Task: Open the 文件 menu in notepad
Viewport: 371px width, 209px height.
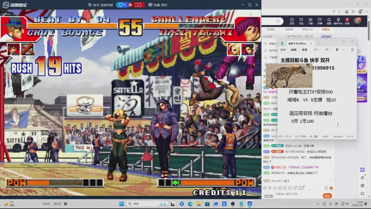Action: [x=283, y=50]
